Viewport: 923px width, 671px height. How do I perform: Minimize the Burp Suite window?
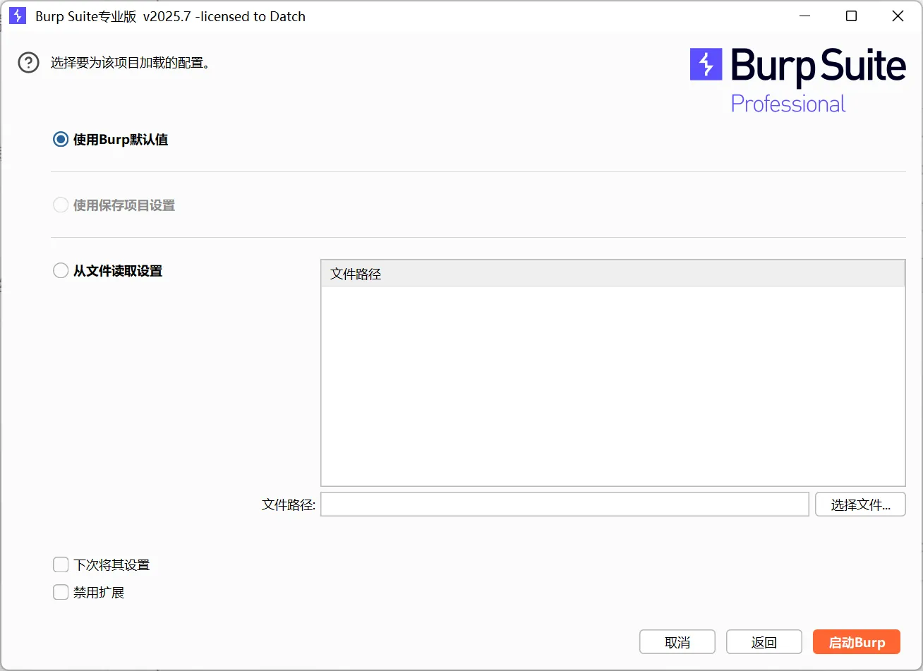804,16
